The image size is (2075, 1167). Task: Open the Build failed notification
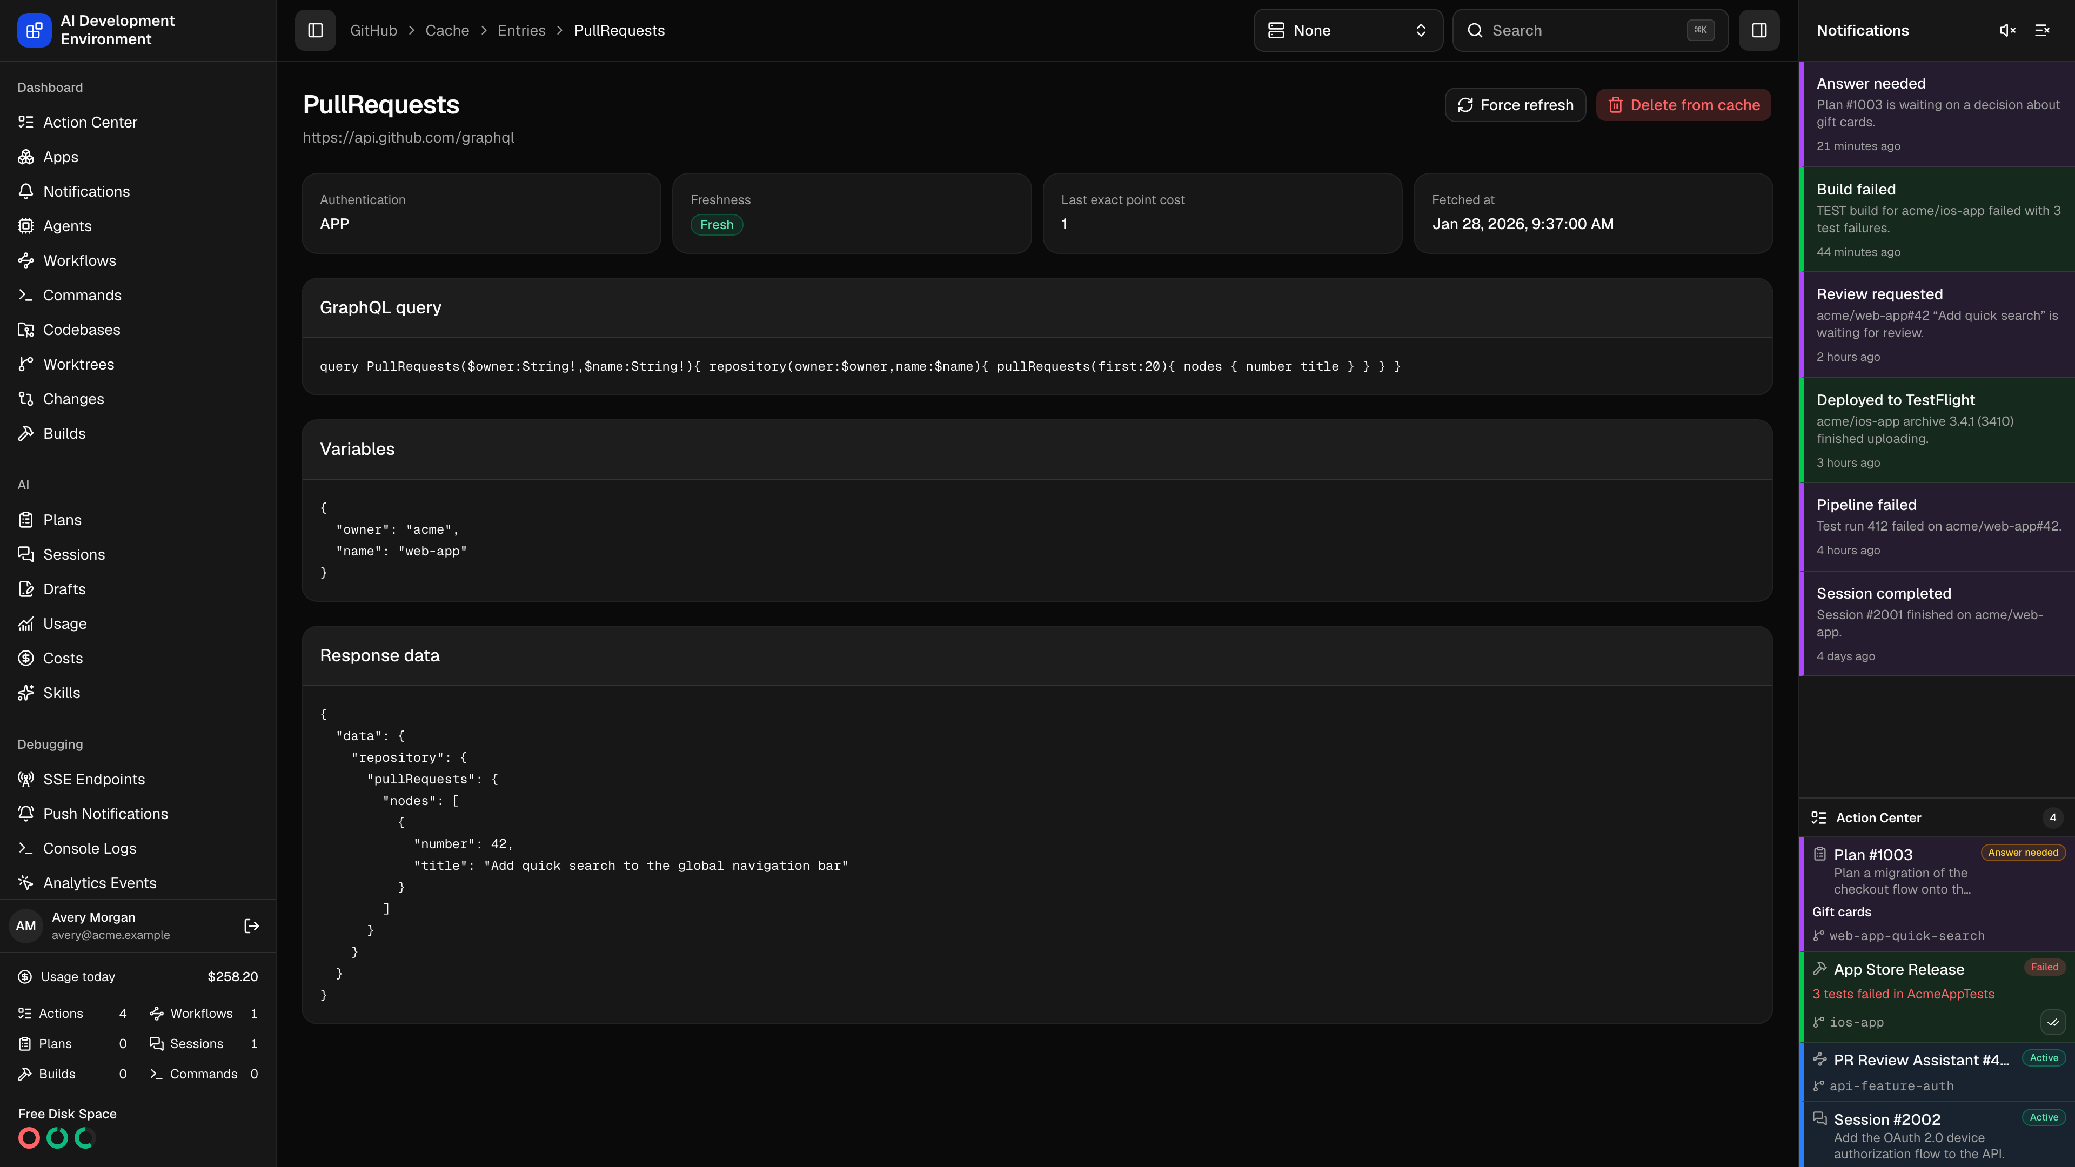1937,220
